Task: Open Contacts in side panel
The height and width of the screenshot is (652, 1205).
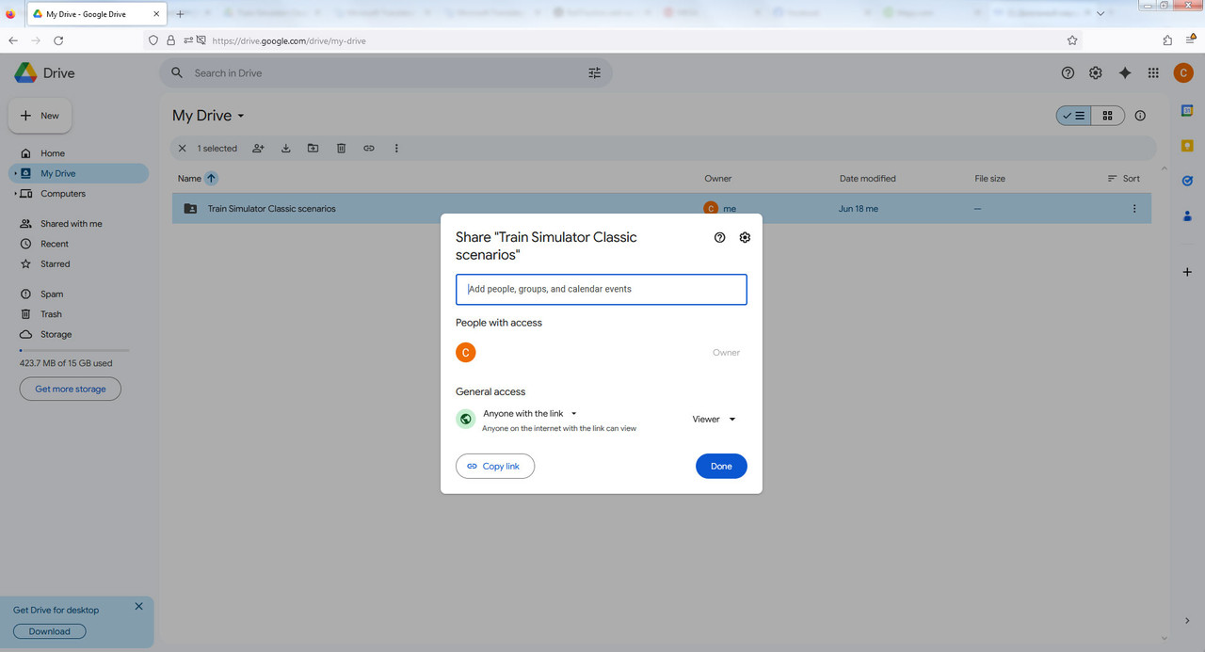Action: tap(1187, 216)
